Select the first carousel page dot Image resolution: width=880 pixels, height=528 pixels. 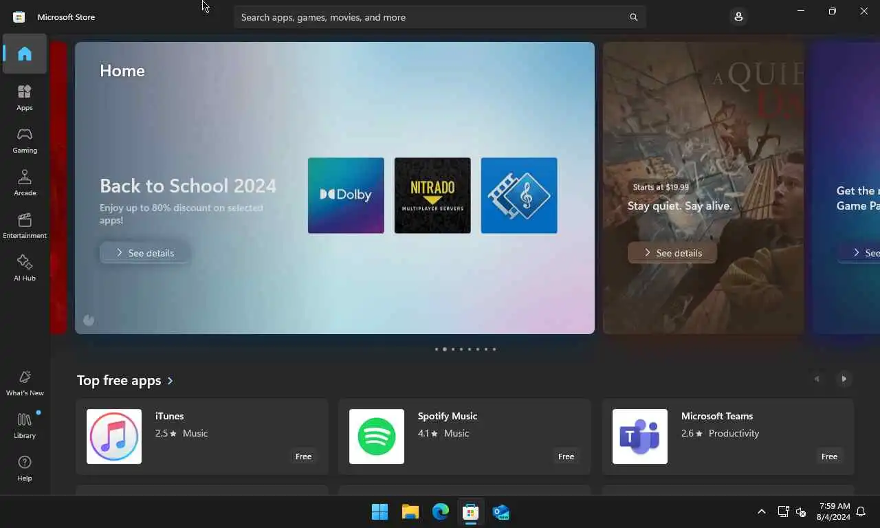click(436, 349)
